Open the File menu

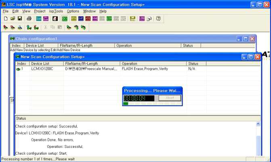click(x=6, y=11)
